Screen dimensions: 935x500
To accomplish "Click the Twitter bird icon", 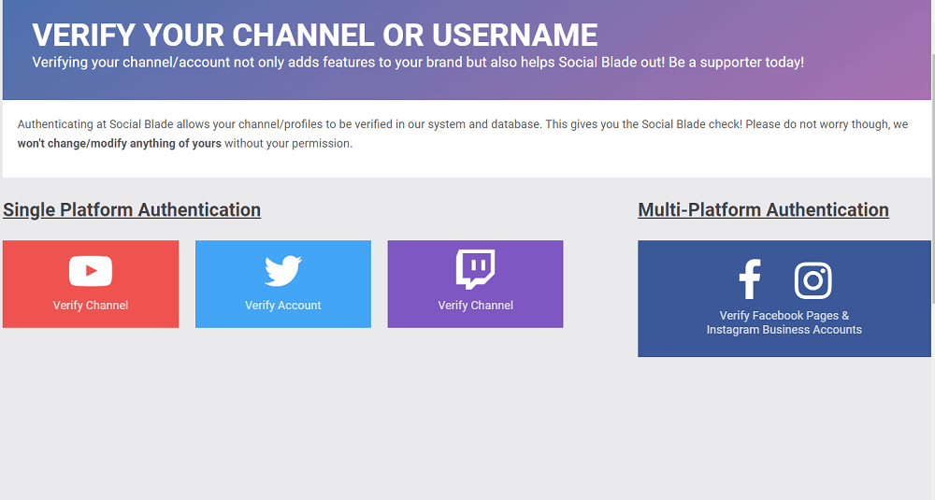I will [283, 270].
